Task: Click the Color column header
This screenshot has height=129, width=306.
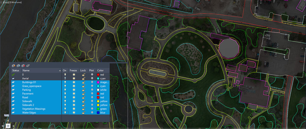Action: pyautogui.click(x=100, y=70)
